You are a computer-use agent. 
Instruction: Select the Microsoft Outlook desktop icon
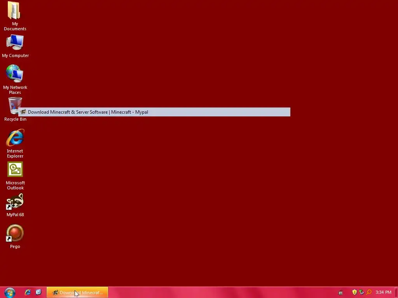click(15, 169)
